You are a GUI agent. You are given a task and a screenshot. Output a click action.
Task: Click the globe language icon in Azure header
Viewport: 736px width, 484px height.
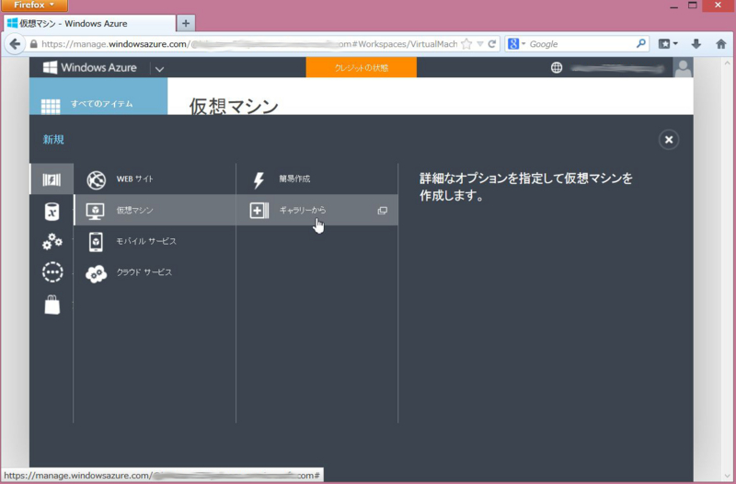(x=557, y=67)
